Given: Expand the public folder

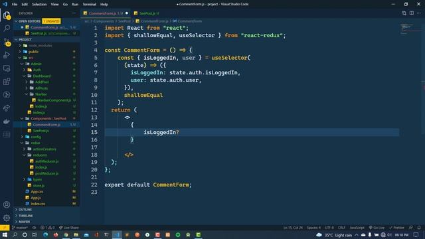Looking at the screenshot, I should pos(33,52).
